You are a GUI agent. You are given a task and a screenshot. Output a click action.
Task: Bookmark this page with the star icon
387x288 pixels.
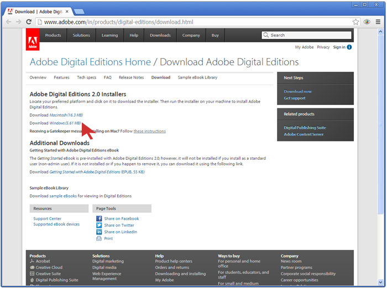click(x=356, y=22)
